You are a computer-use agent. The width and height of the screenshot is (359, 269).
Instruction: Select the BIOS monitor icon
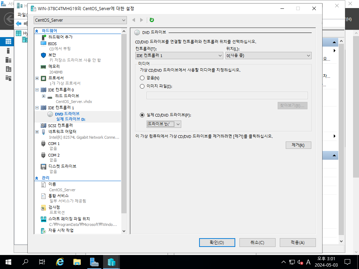point(43,44)
